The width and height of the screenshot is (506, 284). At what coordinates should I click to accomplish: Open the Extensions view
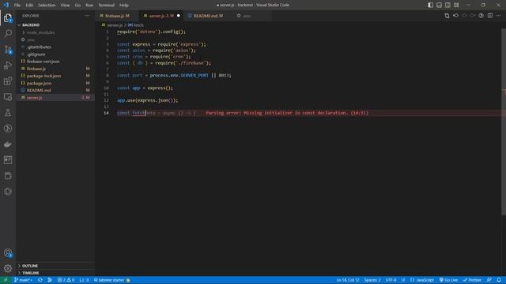[x=8, y=80]
